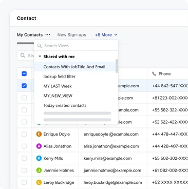Screen dimensions: 188x189
Task: Click phone number +44 478-447
Action: coord(170,134)
